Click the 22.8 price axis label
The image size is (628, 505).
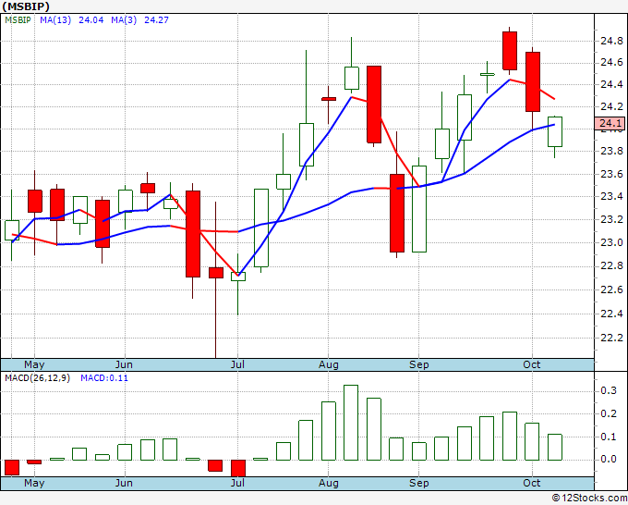tap(611, 266)
